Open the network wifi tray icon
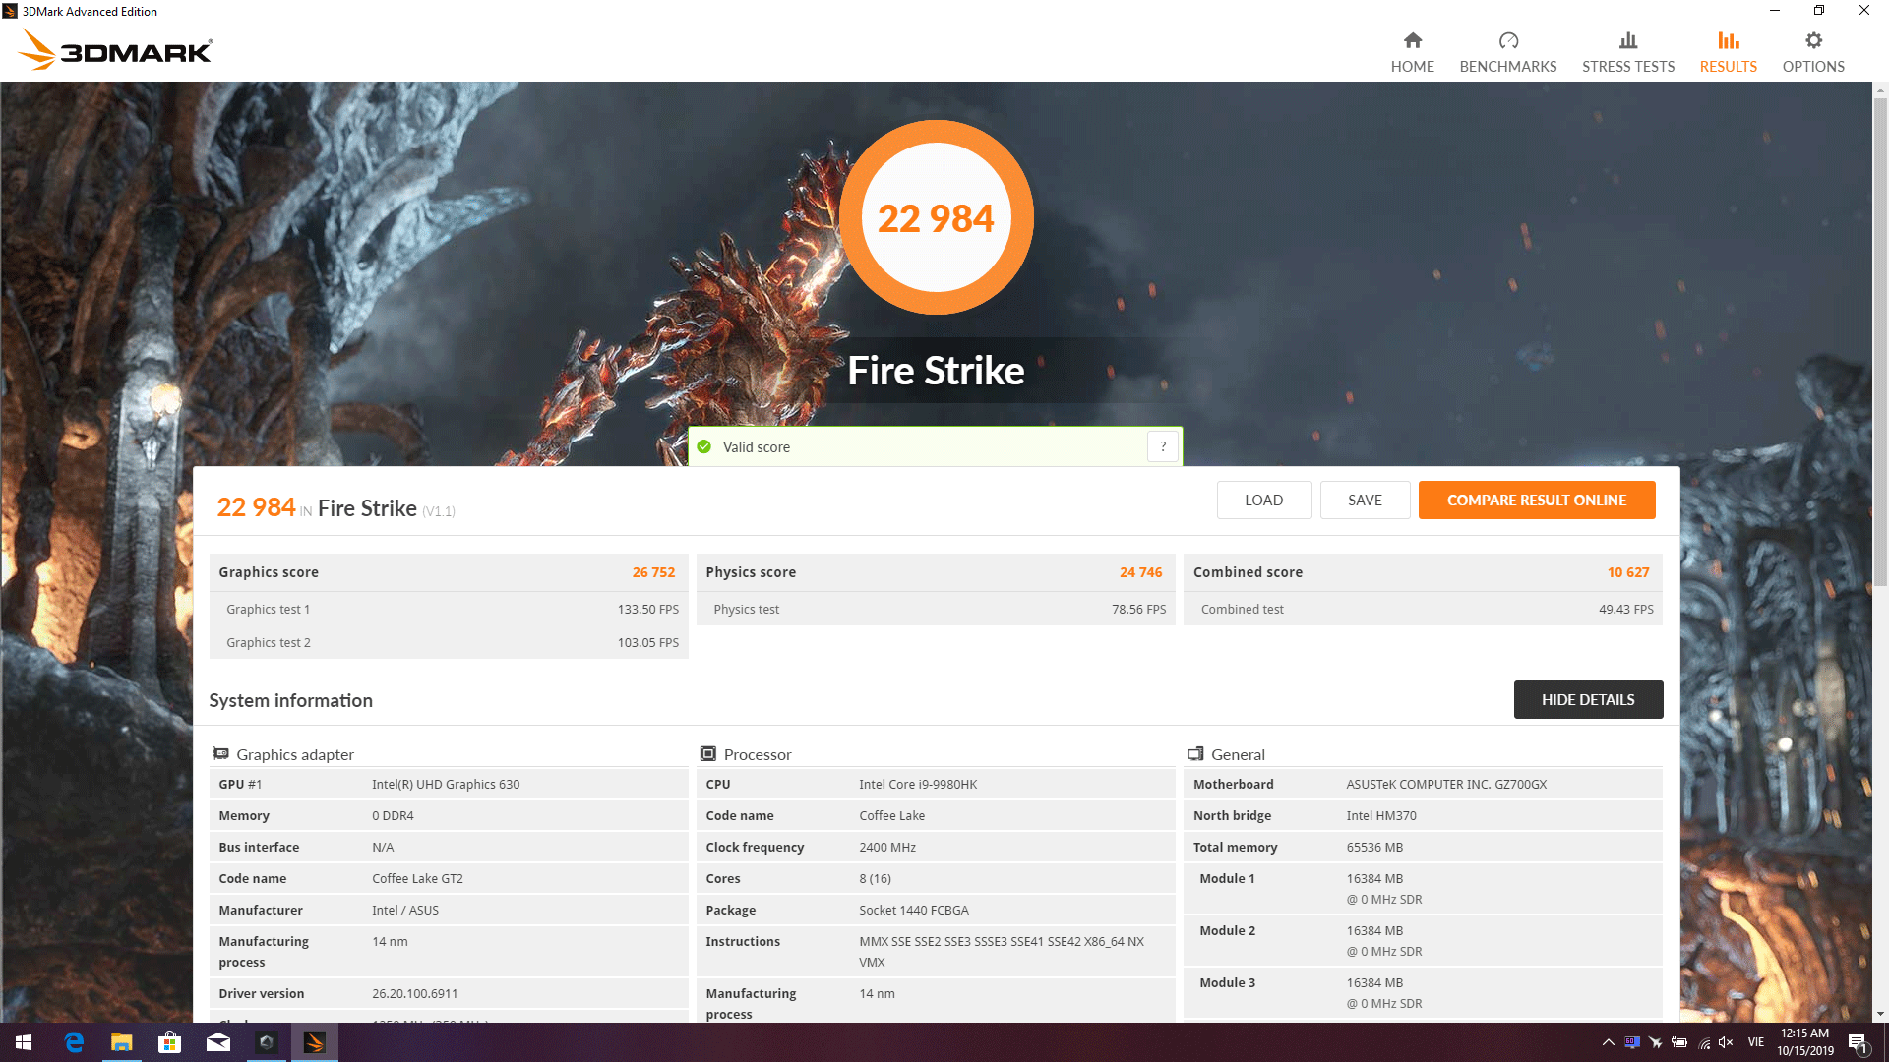 click(x=1703, y=1042)
